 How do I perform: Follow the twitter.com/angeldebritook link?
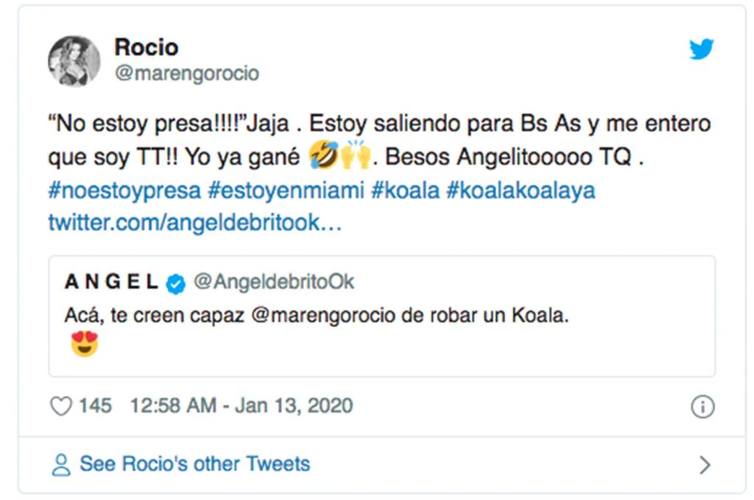194,222
